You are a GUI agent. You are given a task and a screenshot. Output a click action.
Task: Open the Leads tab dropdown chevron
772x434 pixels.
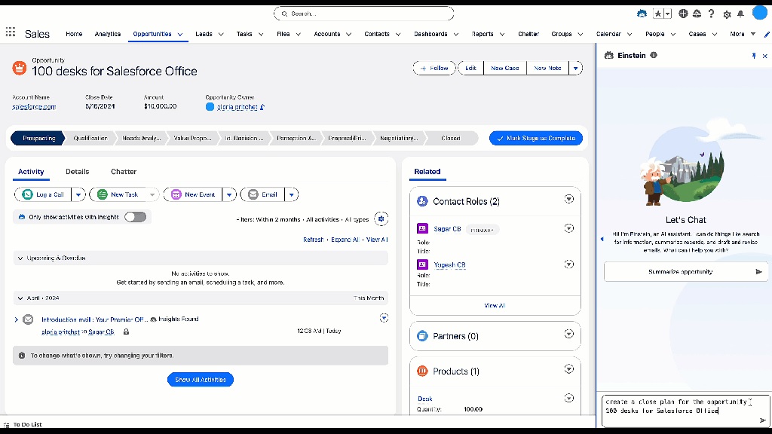(221, 35)
